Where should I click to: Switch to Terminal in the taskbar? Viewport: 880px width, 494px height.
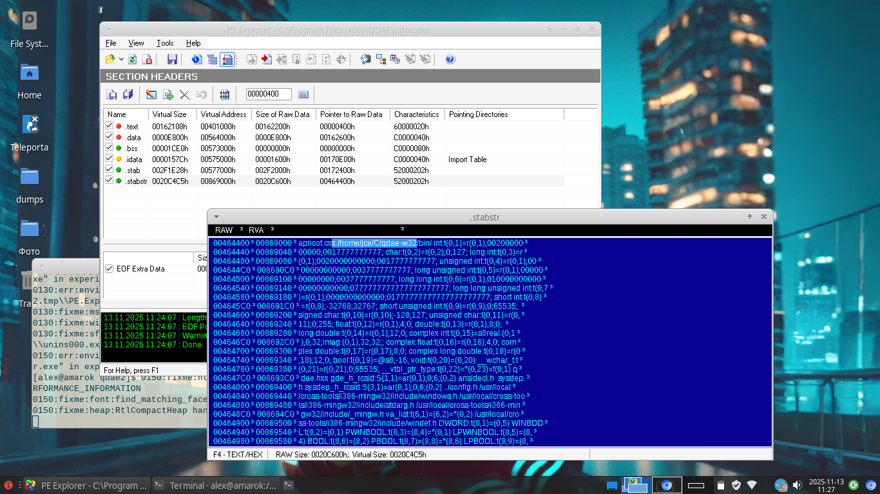coord(216,486)
